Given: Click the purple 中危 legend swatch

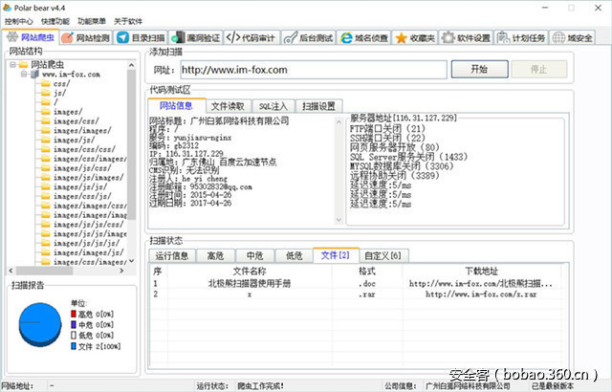Looking at the screenshot, I should (x=74, y=324).
